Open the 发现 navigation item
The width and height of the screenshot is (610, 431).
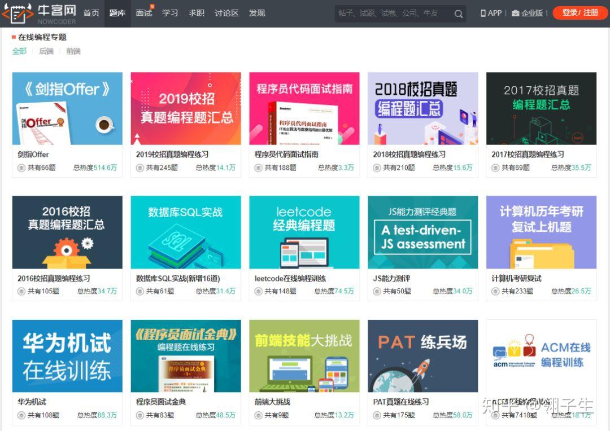point(257,13)
